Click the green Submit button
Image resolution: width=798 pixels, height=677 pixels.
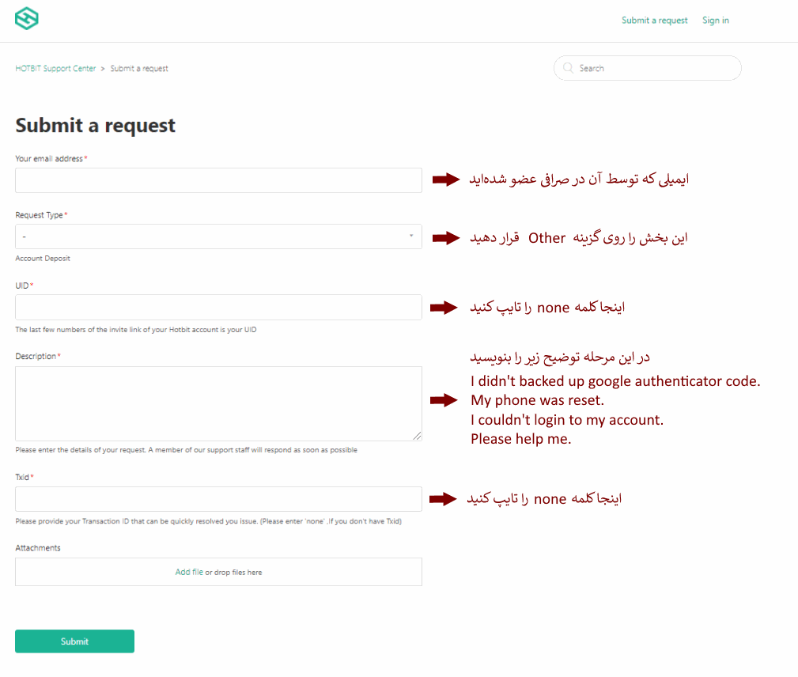click(x=74, y=641)
